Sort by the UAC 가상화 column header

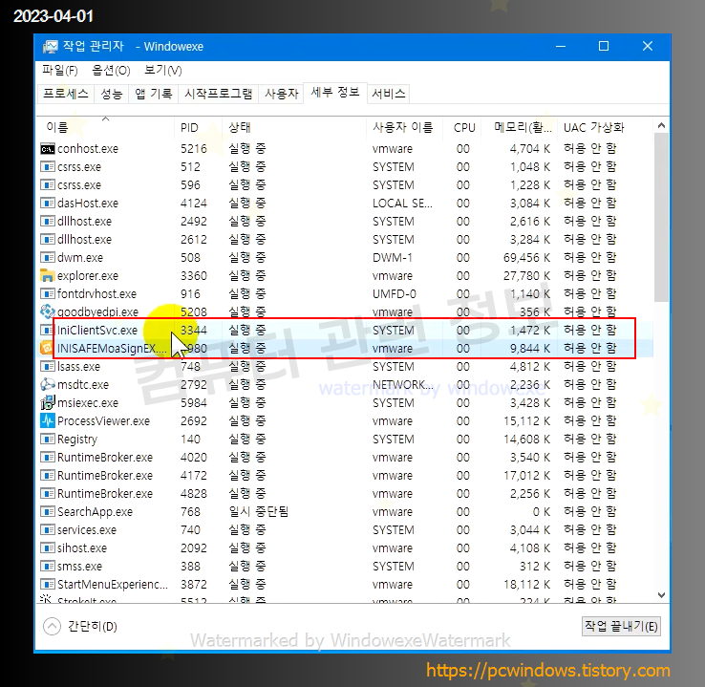pyautogui.click(x=606, y=128)
